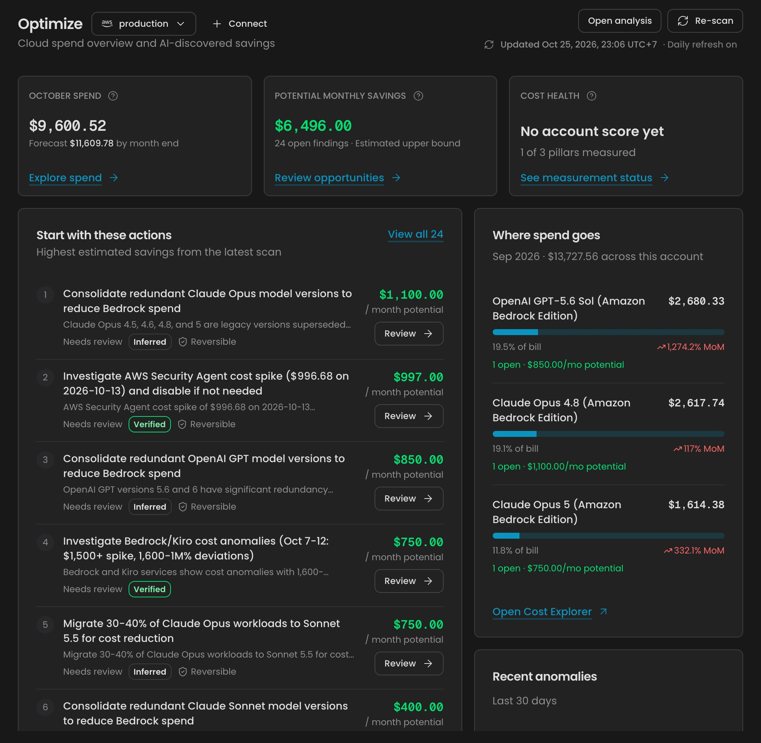
Task: Click the 117% MoM trend indicator
Action: tap(699, 449)
